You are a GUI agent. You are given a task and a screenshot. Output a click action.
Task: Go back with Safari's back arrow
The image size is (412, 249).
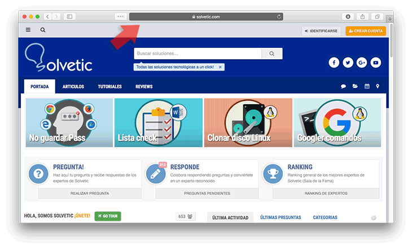coord(47,16)
